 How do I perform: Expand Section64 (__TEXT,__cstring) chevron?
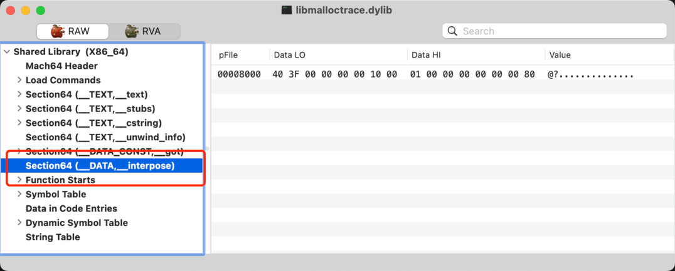point(19,123)
